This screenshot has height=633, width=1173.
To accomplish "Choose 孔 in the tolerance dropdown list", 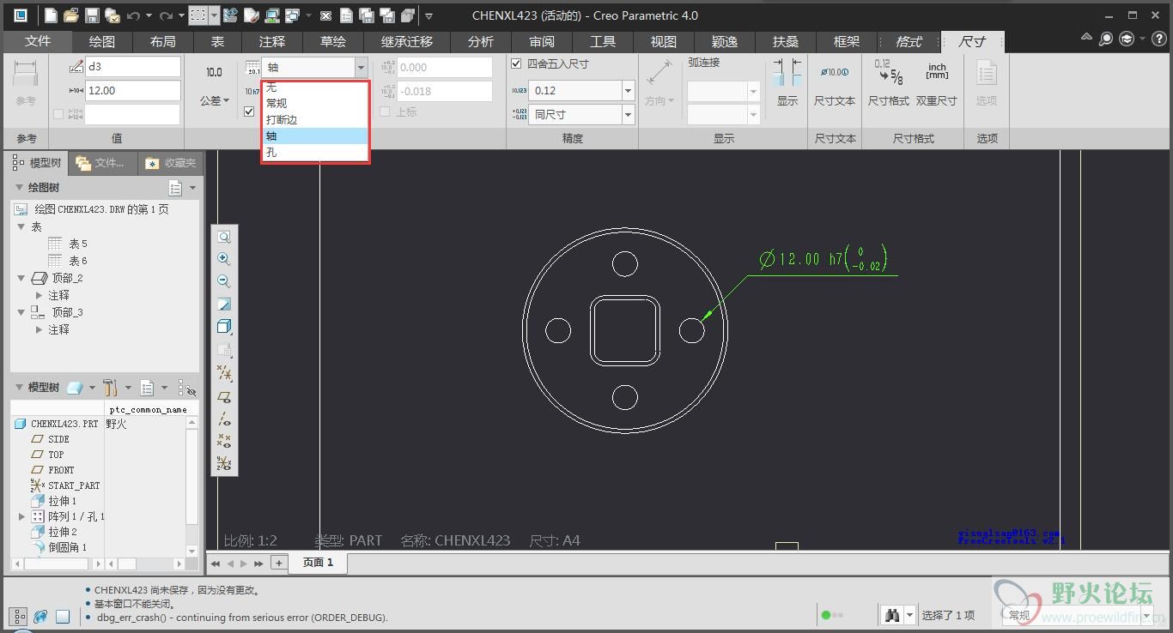I will 315,153.
